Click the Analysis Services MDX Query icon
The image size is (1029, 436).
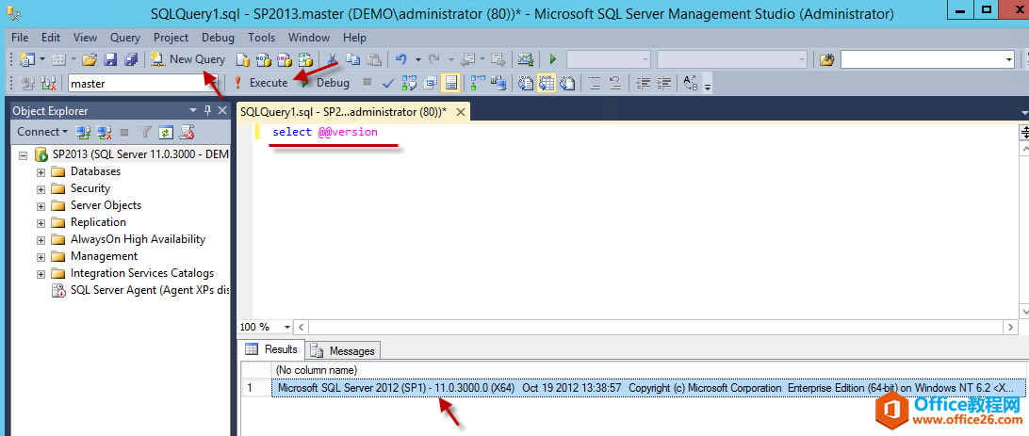click(x=264, y=59)
